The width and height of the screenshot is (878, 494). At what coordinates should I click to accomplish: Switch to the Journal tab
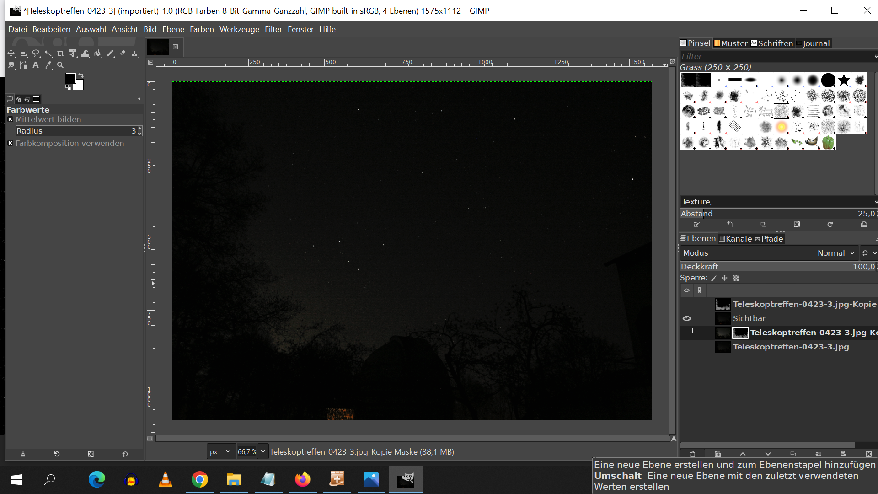(x=813, y=43)
